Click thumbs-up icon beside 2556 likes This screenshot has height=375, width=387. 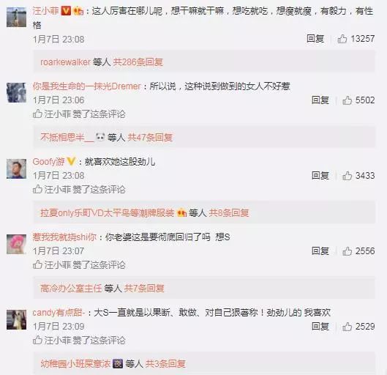click(347, 251)
